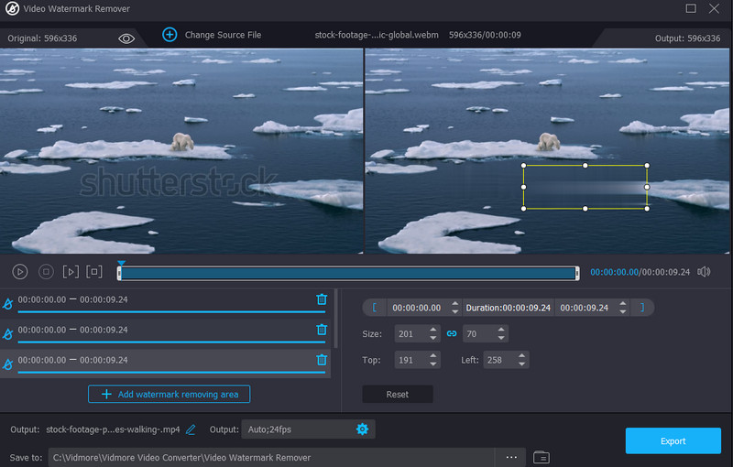Select the third watermark area icon
The image size is (733, 467).
click(x=8, y=364)
